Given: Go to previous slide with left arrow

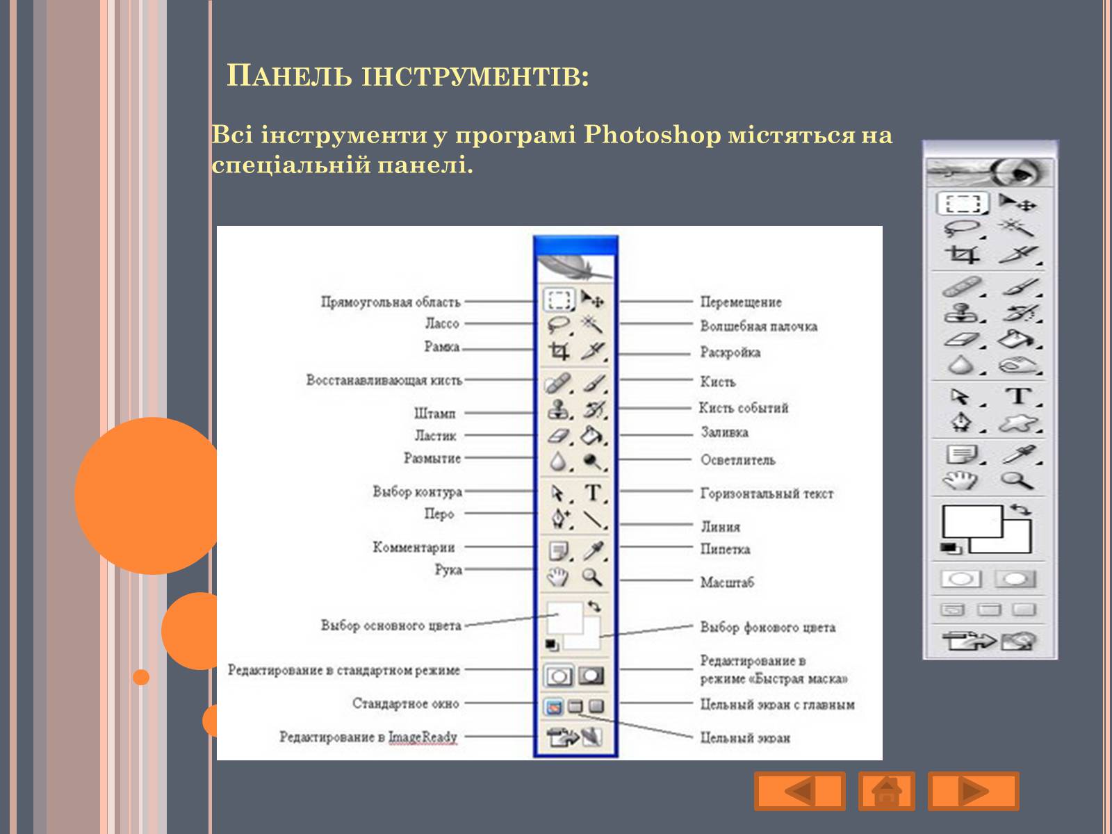Looking at the screenshot, I should click(x=799, y=791).
